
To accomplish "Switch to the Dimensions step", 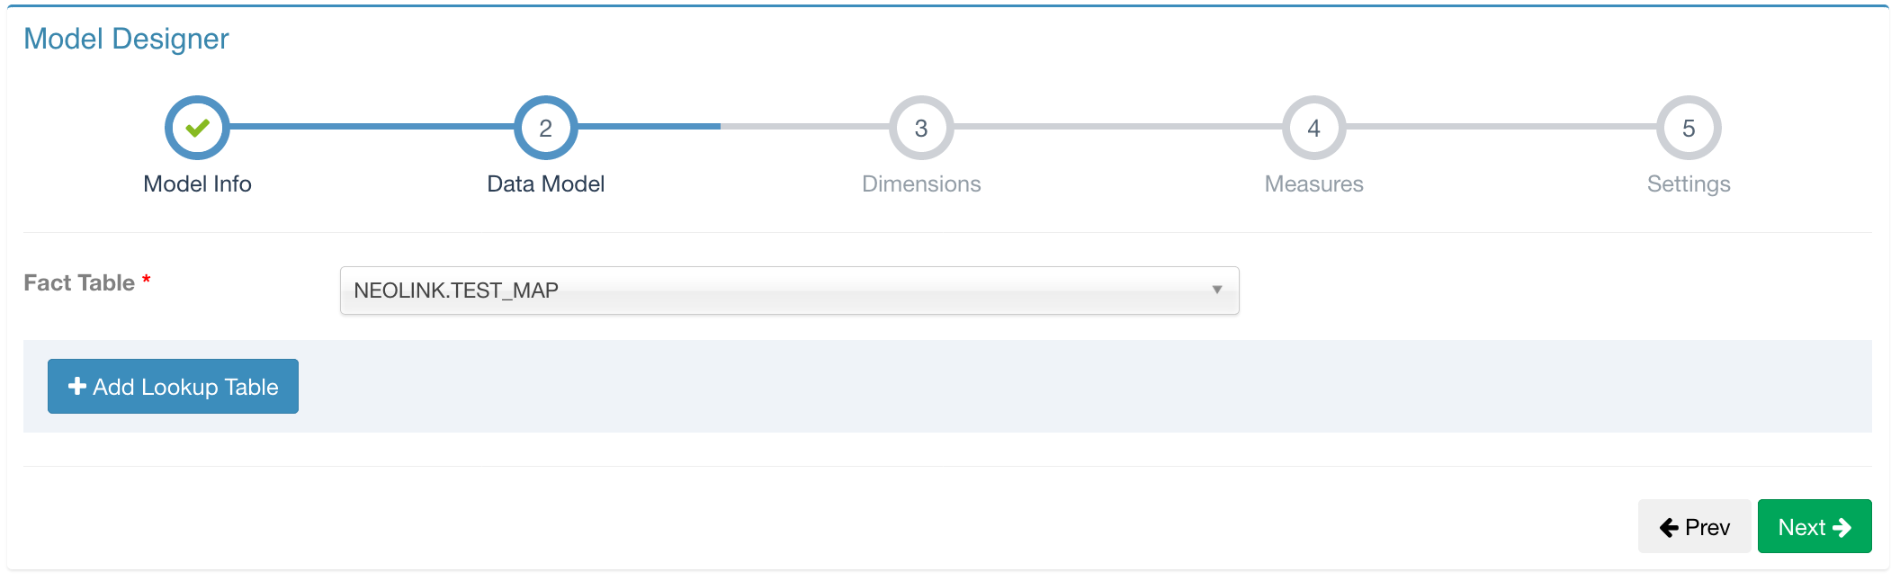I will coord(920,183).
